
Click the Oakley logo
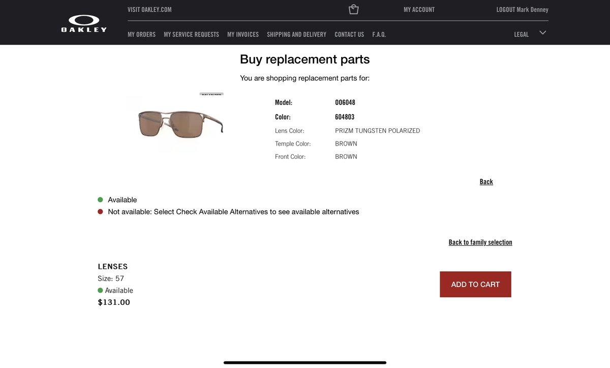click(x=84, y=23)
